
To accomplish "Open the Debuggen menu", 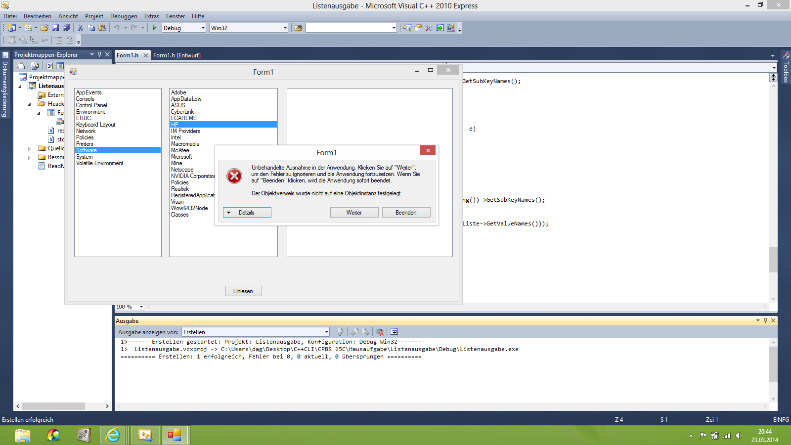I will click(124, 16).
